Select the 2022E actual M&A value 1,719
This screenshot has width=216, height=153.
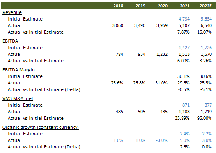click(206, 112)
